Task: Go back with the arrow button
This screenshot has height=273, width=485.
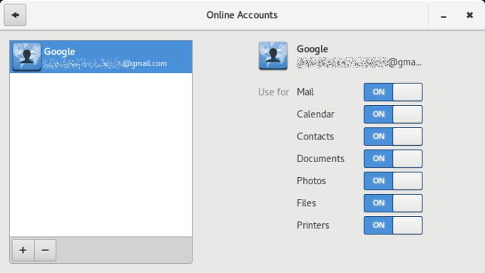Action: click(x=15, y=15)
